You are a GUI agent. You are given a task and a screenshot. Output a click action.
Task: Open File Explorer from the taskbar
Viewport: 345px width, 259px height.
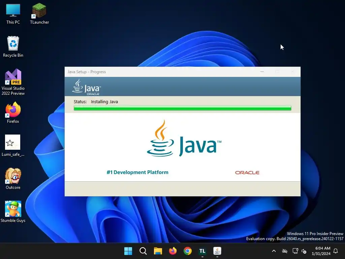point(158,251)
